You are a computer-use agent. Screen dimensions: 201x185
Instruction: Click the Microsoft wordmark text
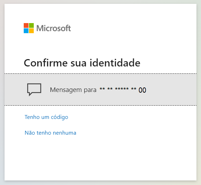point(54,28)
